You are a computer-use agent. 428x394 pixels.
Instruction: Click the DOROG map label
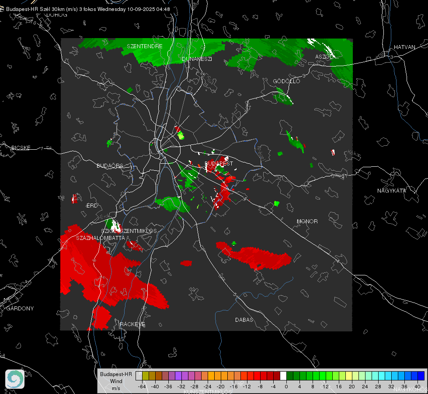57,15
